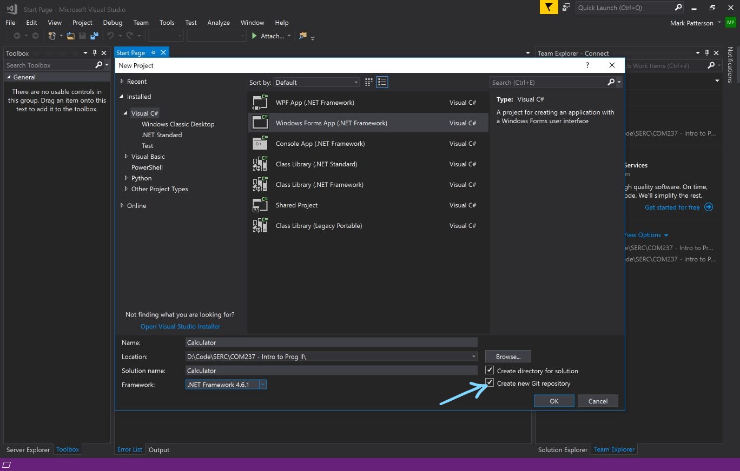The width and height of the screenshot is (740, 471).
Task: Switch templates to small icons view
Action: point(369,82)
